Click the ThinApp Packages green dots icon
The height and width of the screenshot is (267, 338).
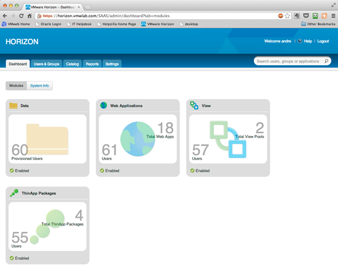click(x=14, y=193)
